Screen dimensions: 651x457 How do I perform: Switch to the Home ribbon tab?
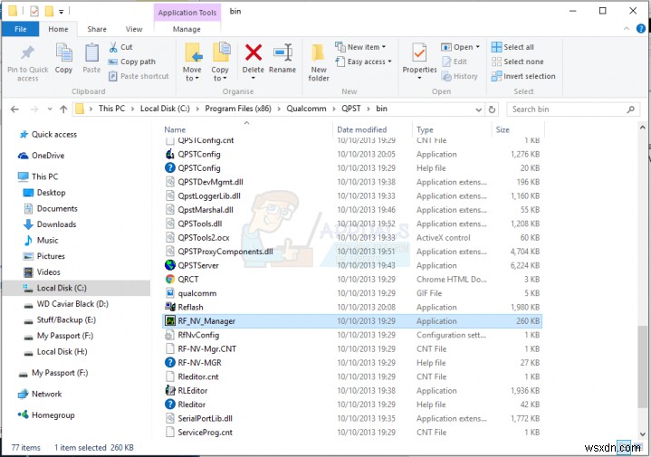58,29
